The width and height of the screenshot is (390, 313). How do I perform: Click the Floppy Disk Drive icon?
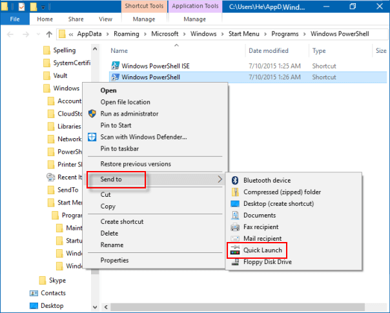pos(236,262)
